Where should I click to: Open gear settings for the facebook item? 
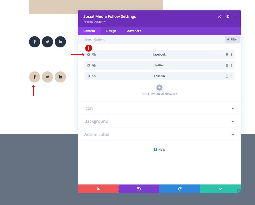pos(88,54)
